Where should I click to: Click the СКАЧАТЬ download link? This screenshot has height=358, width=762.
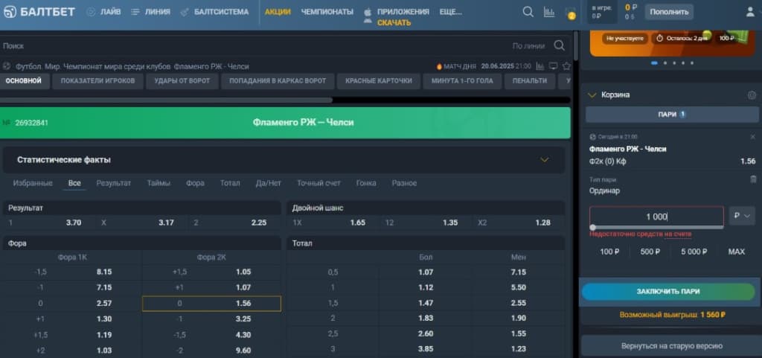[394, 23]
